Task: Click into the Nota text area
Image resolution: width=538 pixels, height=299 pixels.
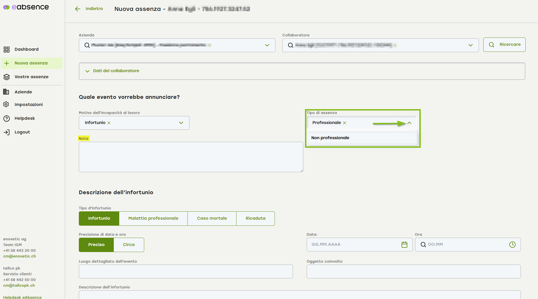Action: (191, 157)
